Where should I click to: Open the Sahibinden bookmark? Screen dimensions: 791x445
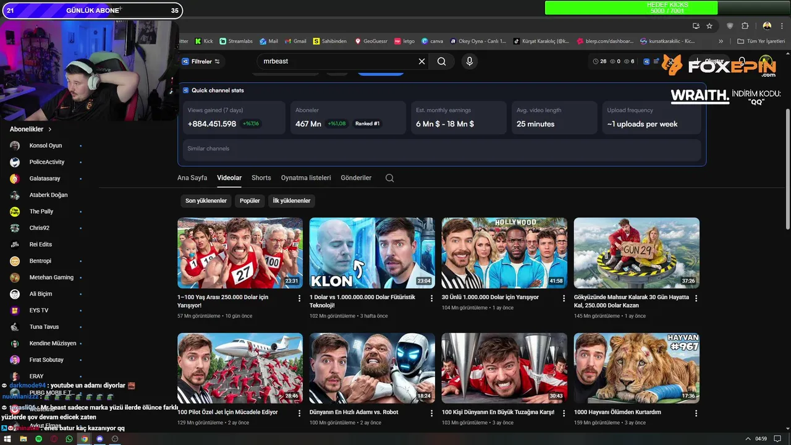[x=329, y=41]
